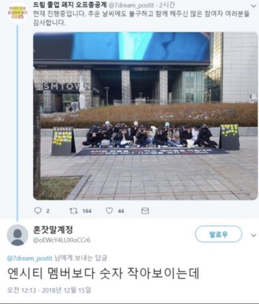Viewport: 259px width, 304px height.
Task: Open the @oEWcY4LUXIoCCr6 handle
Action: tap(62, 240)
